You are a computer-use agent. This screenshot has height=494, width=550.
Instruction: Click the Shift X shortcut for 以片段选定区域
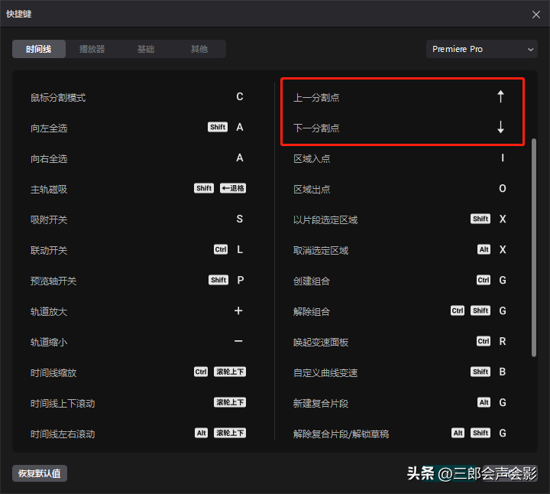[489, 219]
